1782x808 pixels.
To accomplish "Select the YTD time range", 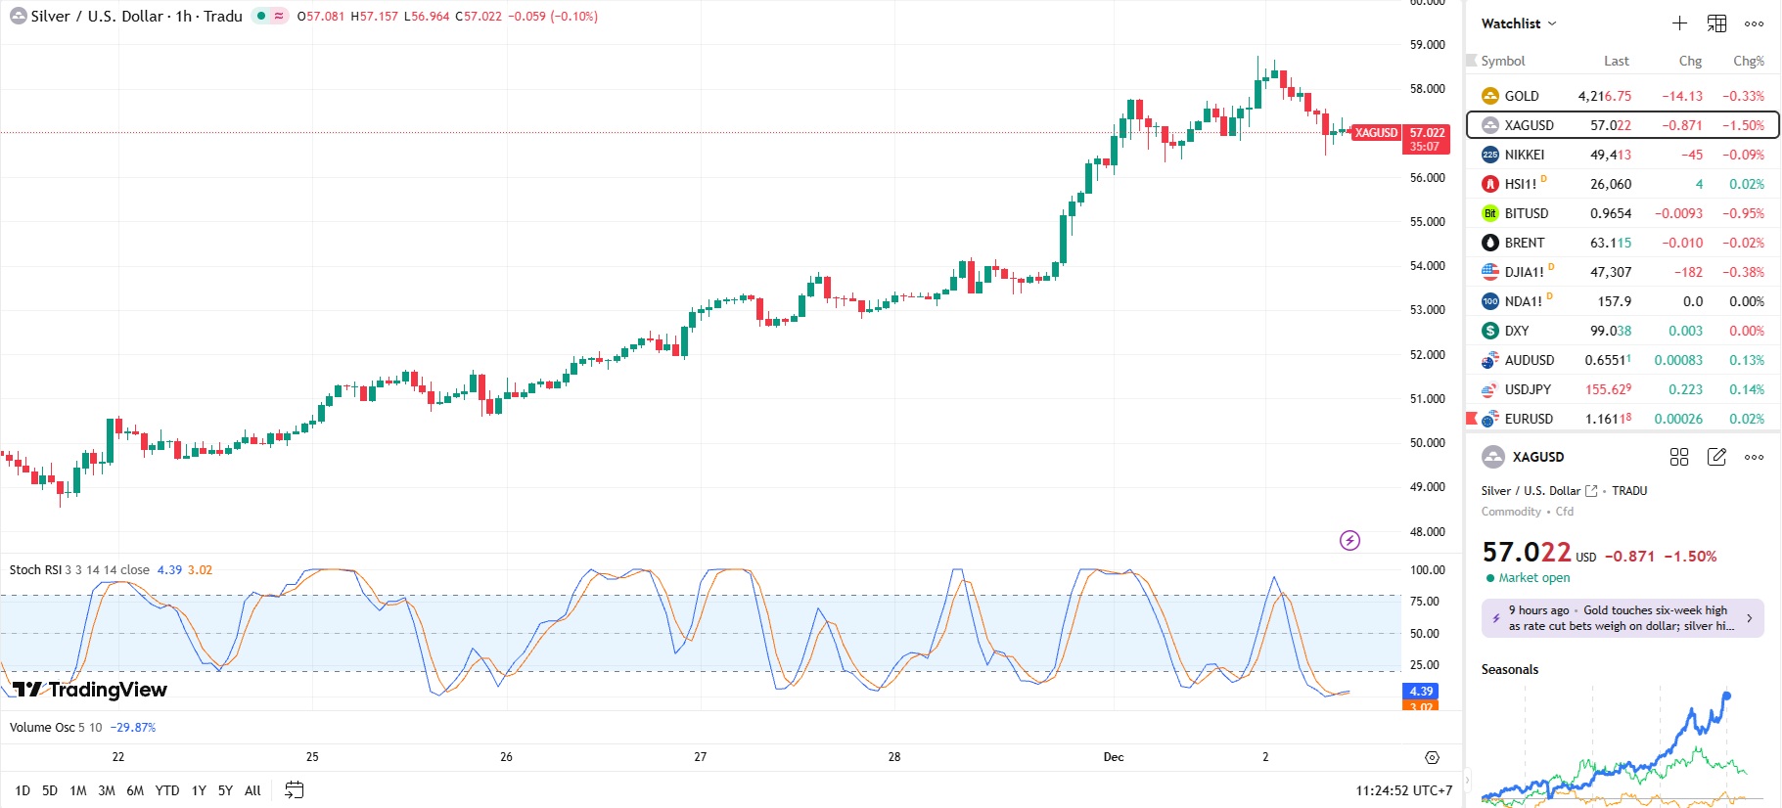I will click(x=167, y=790).
